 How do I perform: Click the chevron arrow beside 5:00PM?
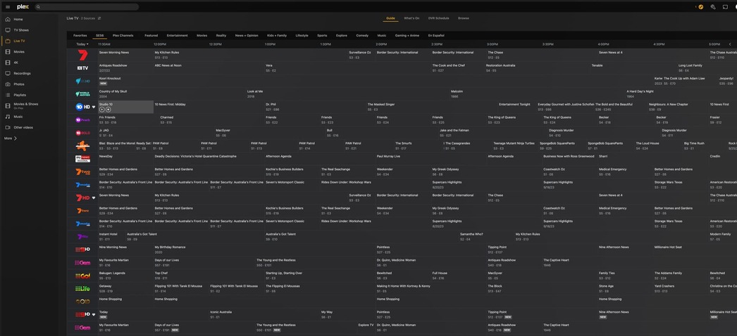730,44
